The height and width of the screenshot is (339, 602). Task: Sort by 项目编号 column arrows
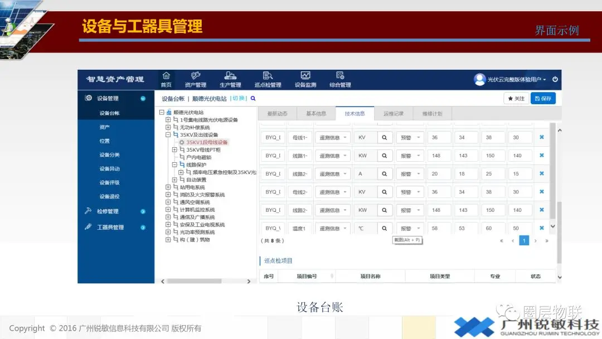pos(332,276)
